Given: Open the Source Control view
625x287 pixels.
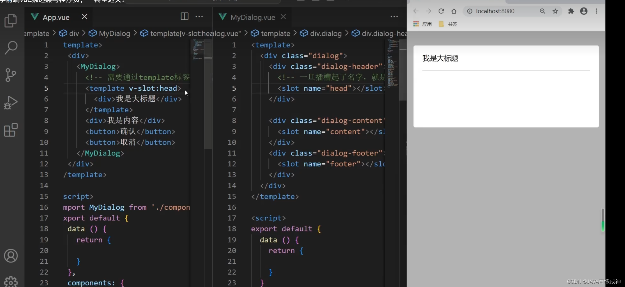Looking at the screenshot, I should (11, 75).
